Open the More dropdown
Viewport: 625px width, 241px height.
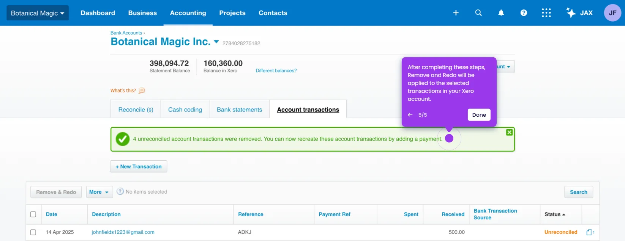(99, 192)
